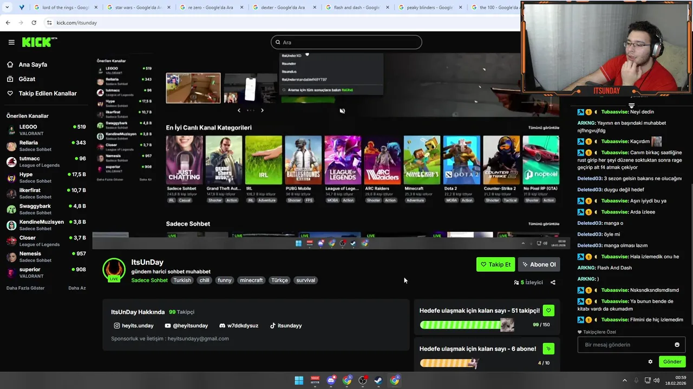This screenshot has width=693, height=389.
Task: Open the LEGOO recommended channel
Action: coord(46,130)
